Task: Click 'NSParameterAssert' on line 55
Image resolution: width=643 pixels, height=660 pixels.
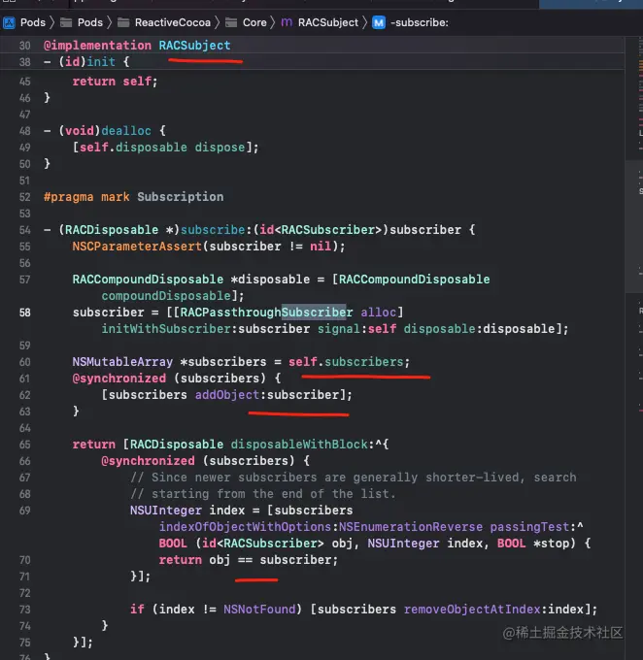Action: click(137, 247)
